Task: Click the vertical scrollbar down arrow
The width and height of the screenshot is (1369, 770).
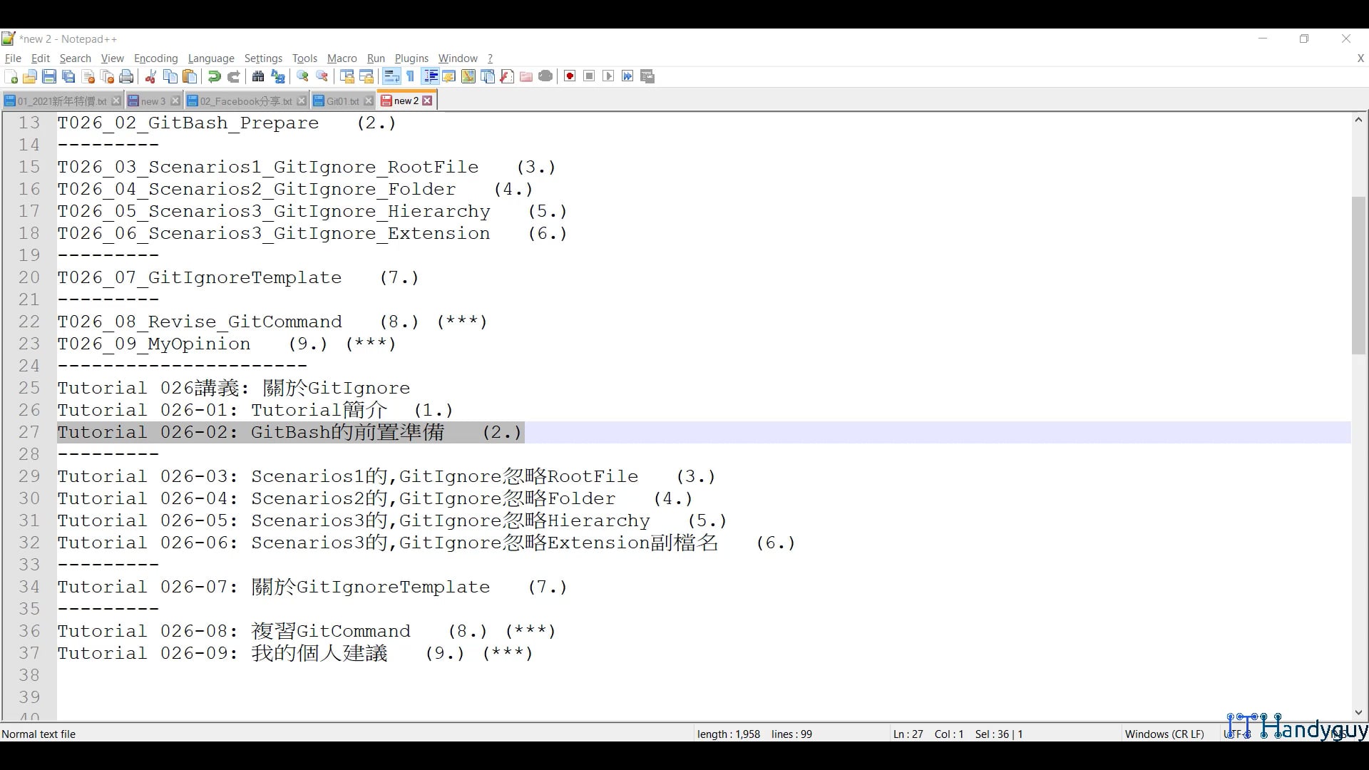Action: click(1358, 712)
